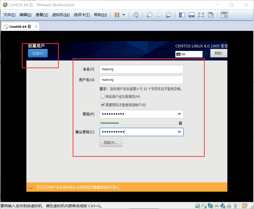Click the USB controller status icon
The height and width of the screenshot is (209, 254).
pos(229,206)
